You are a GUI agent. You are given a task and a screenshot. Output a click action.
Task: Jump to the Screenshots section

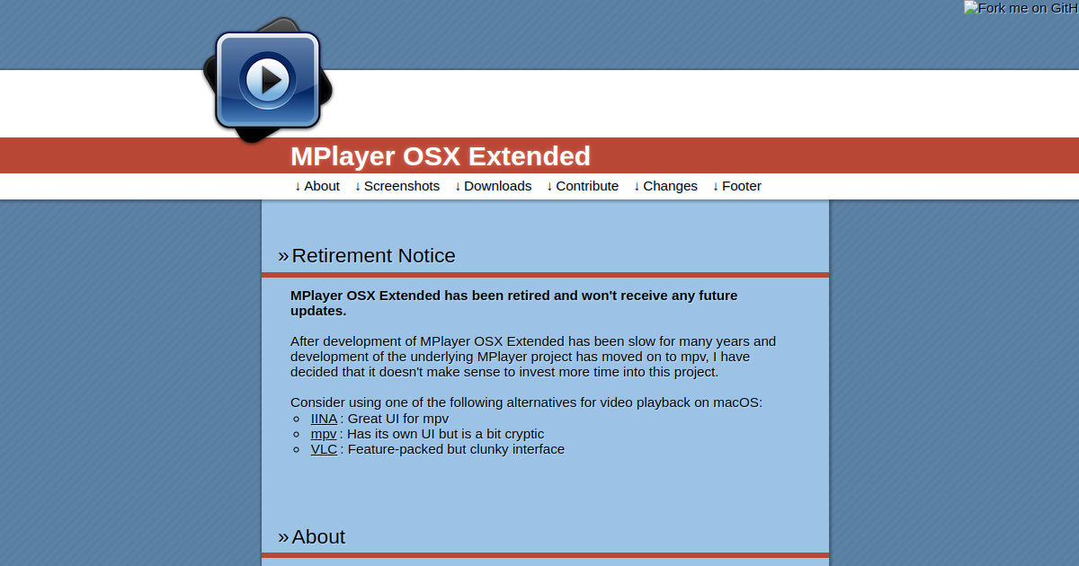(397, 186)
